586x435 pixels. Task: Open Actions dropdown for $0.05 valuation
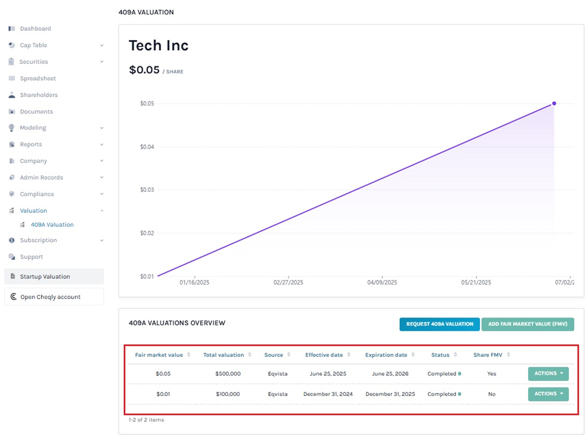click(547, 374)
